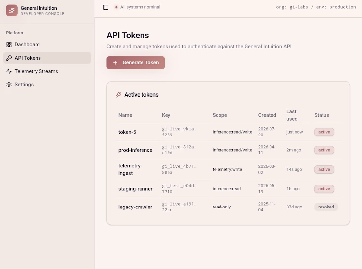Viewport: 362px width, 269px height.
Task: Click the plus icon on Generate Token
Action: pyautogui.click(x=115, y=63)
